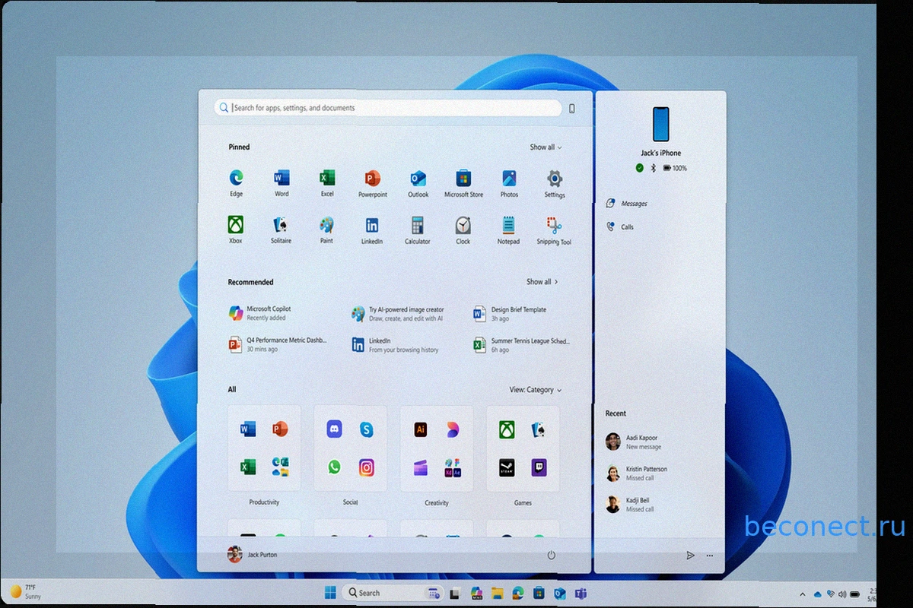Open Q4 Performance Metric Dashboard file
Image resolution: width=913 pixels, height=608 pixels.
coord(277,344)
